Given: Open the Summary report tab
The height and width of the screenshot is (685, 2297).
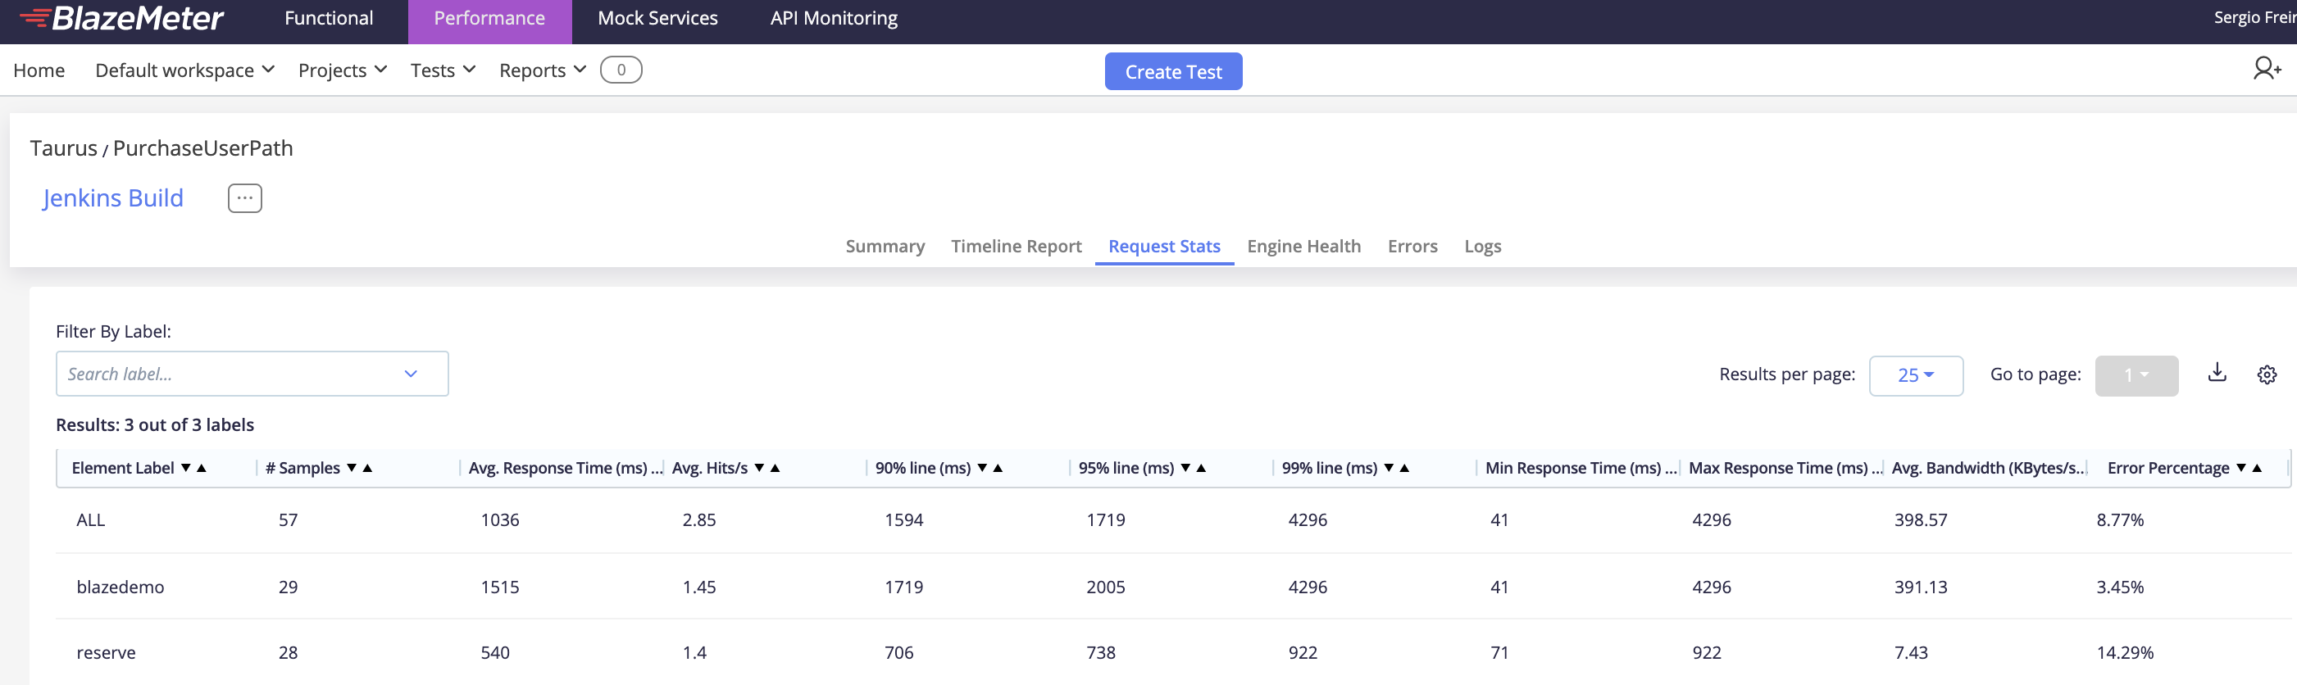Looking at the screenshot, I should click(885, 246).
